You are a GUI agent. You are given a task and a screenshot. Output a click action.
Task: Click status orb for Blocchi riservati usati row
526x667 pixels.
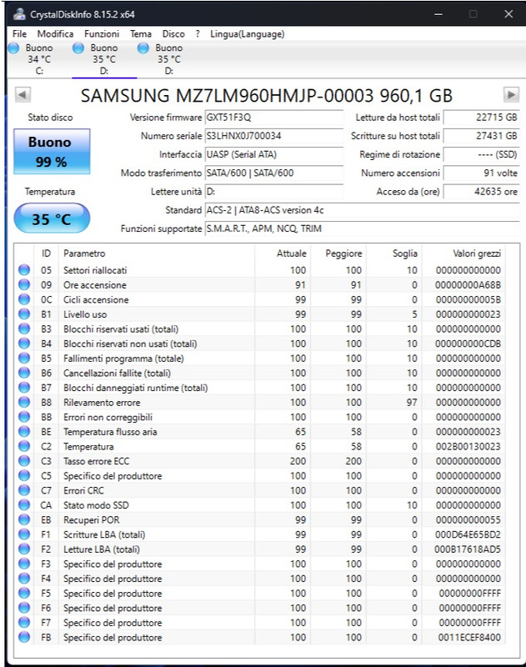coord(24,328)
